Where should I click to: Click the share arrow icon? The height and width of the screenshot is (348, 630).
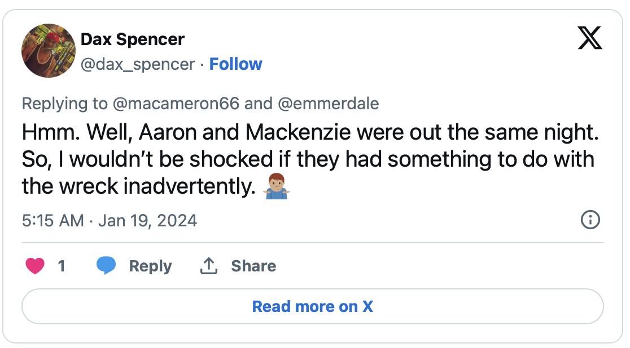[x=209, y=266]
